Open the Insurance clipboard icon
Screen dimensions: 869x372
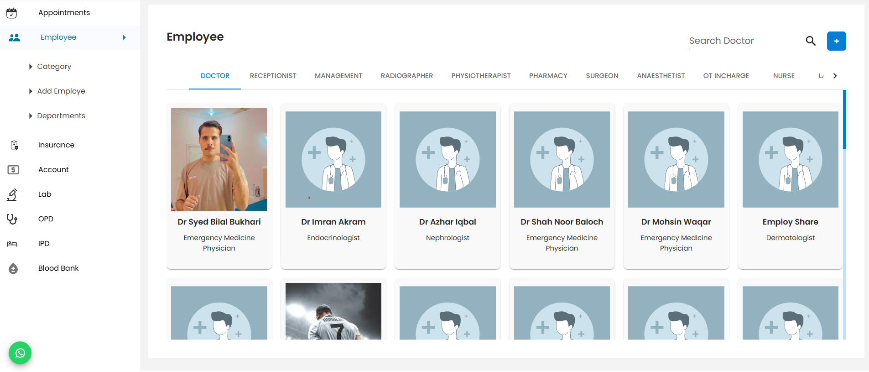pos(14,145)
